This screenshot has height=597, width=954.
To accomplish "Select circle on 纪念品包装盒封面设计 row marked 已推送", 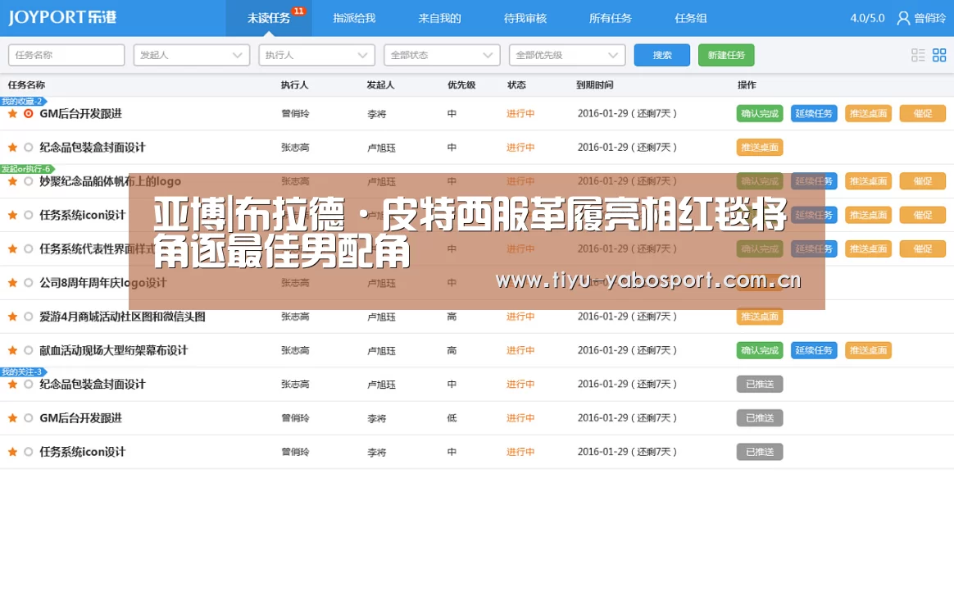I will click(x=28, y=384).
